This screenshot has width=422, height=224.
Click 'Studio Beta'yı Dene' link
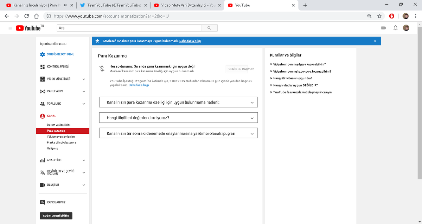[x=60, y=54]
